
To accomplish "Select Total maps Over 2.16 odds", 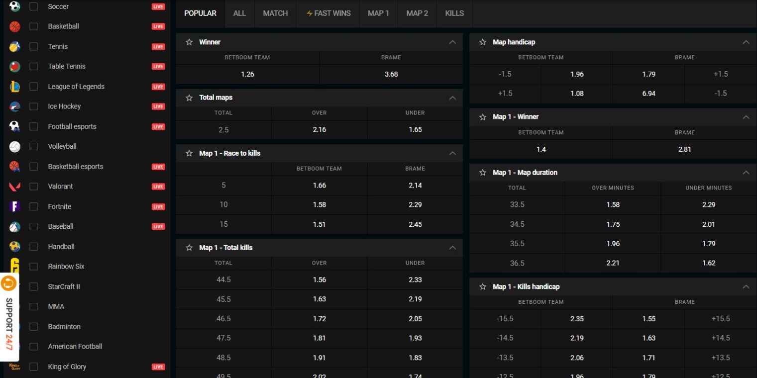I will coord(319,129).
